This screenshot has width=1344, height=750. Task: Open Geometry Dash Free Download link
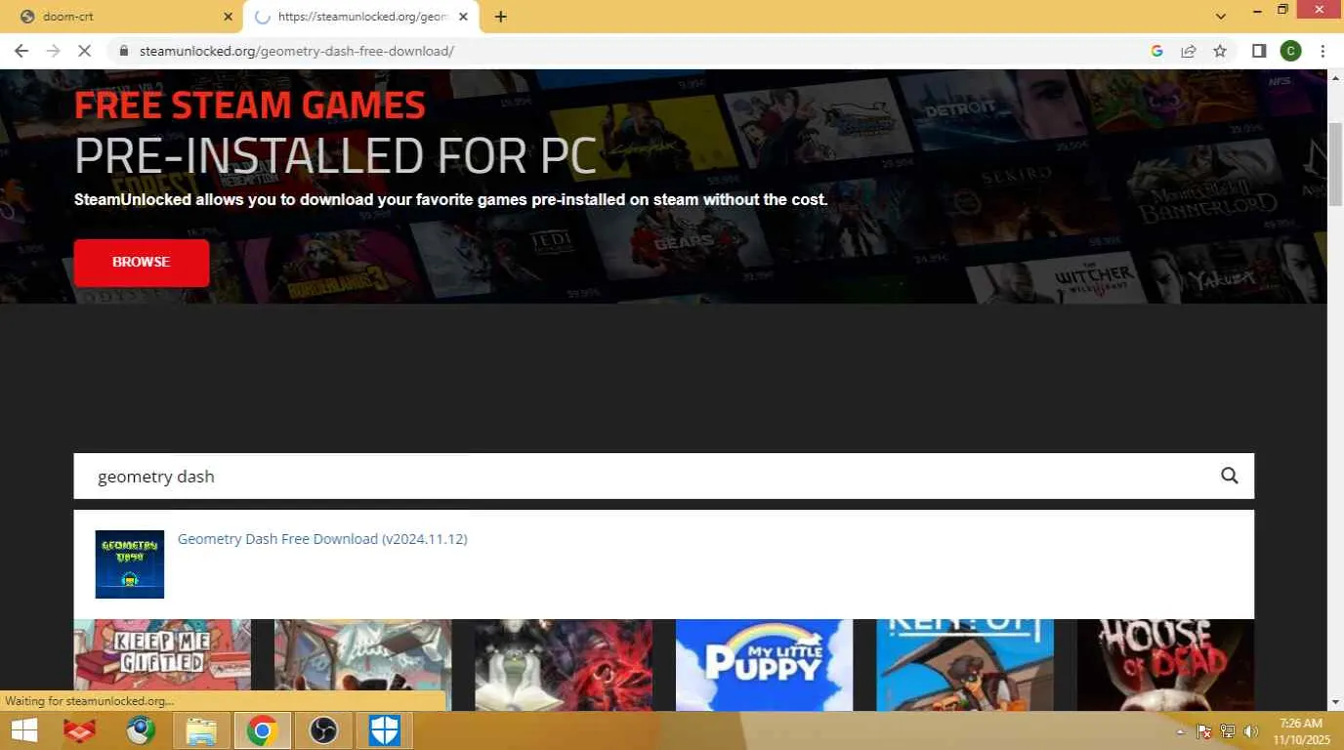point(322,539)
